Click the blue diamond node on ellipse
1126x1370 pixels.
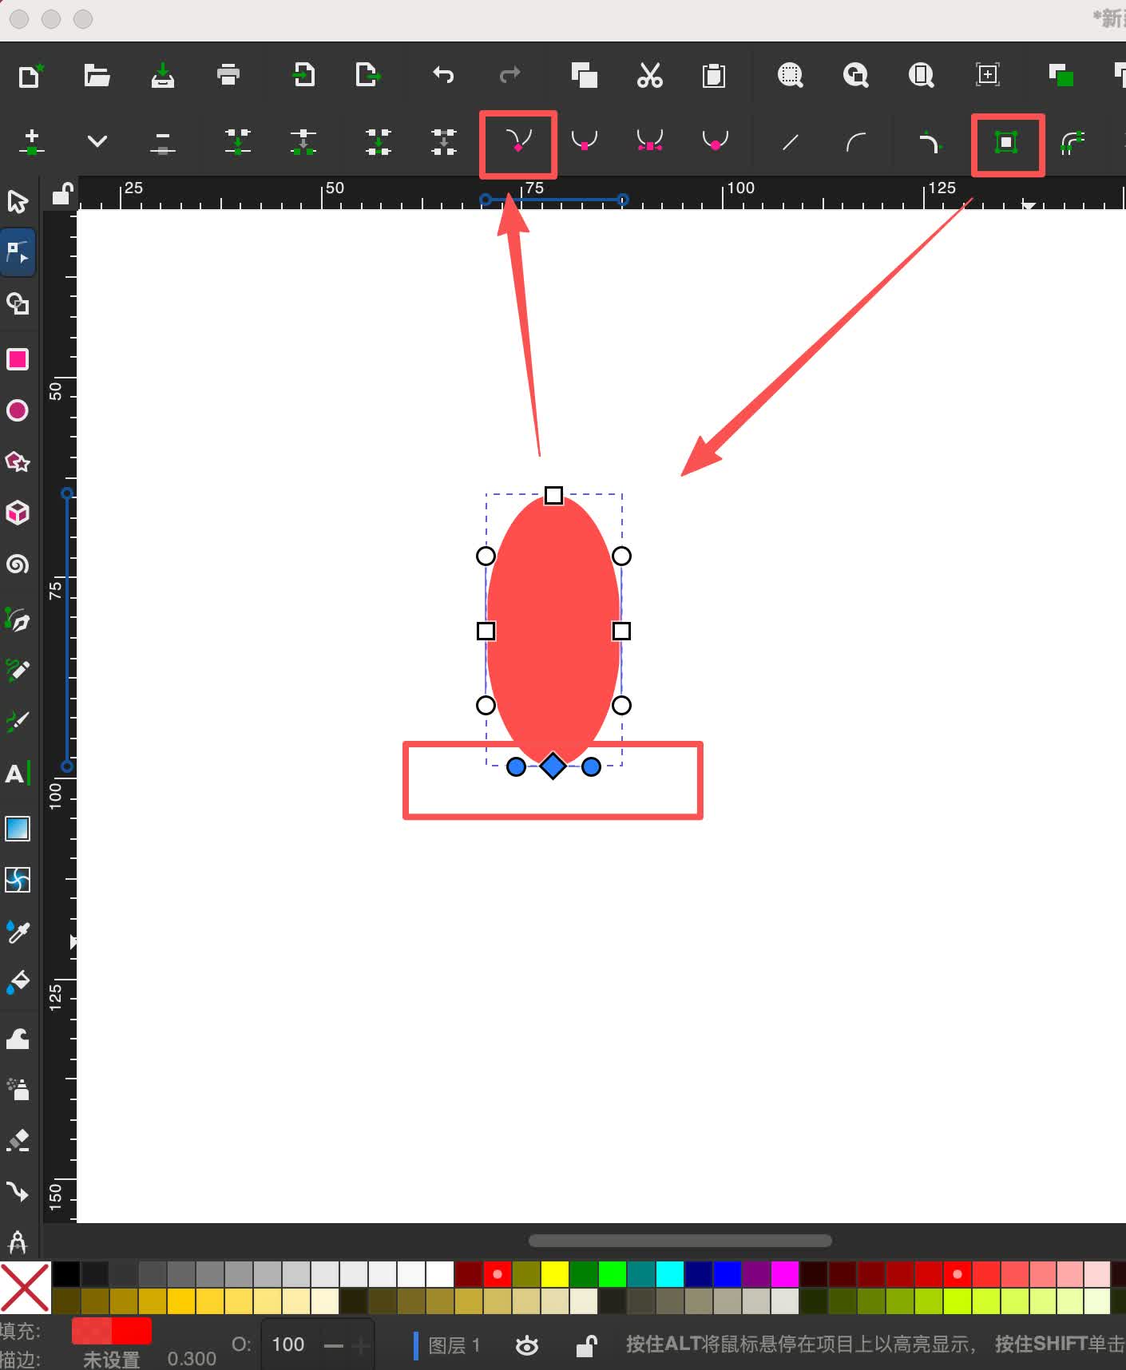(x=553, y=766)
